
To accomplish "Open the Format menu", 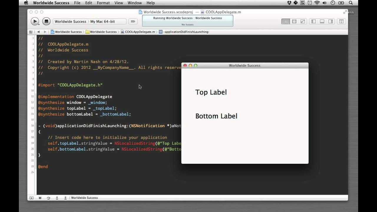I will pos(103,3).
